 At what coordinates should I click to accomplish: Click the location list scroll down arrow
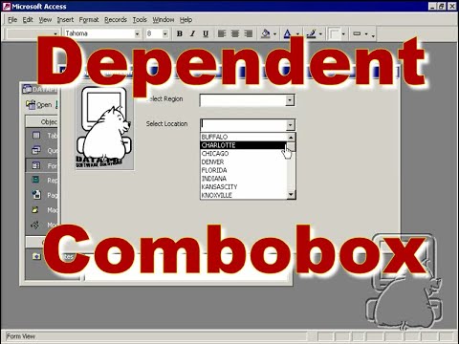pyautogui.click(x=291, y=194)
